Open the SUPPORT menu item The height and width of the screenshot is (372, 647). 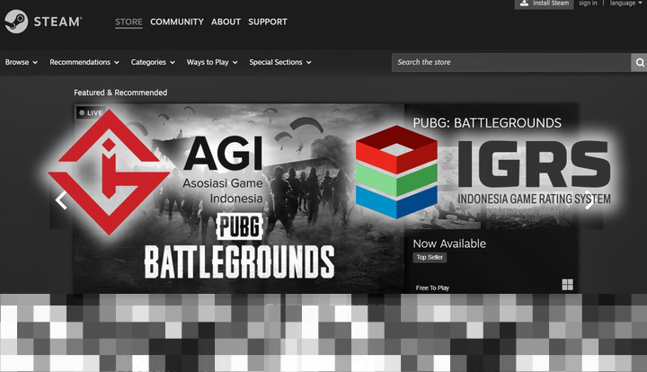tap(268, 22)
